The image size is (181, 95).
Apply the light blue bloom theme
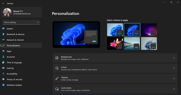click(x=115, y=30)
